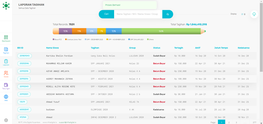The height and width of the screenshot is (124, 263).
Task: Click the Cari search type selector
Action: coord(106,14)
